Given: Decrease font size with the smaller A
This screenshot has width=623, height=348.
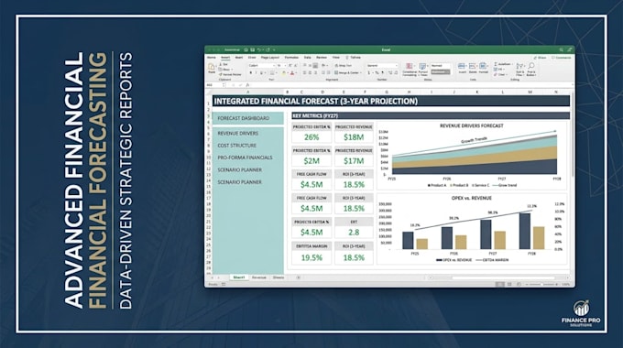Looking at the screenshot, I should coord(295,65).
